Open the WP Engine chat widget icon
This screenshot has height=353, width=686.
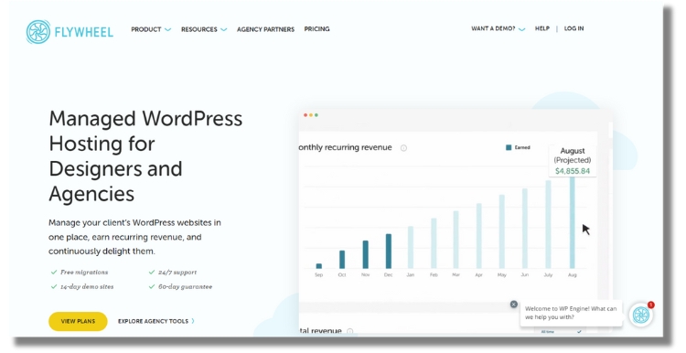(x=641, y=315)
